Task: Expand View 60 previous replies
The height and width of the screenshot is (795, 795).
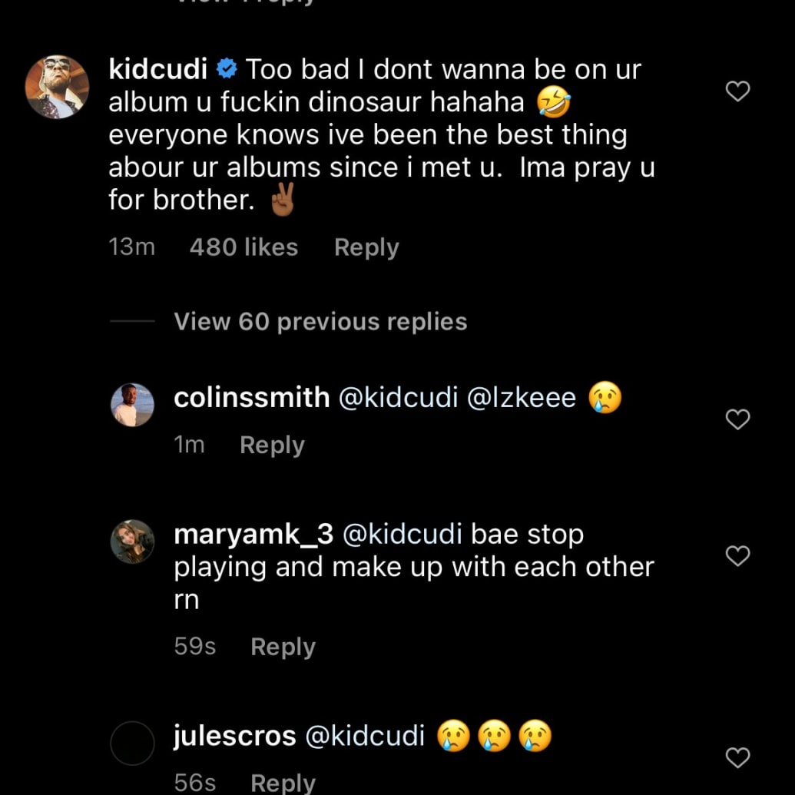Action: pyautogui.click(x=320, y=321)
